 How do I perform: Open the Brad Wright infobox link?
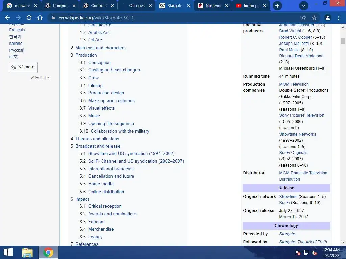[290, 31]
